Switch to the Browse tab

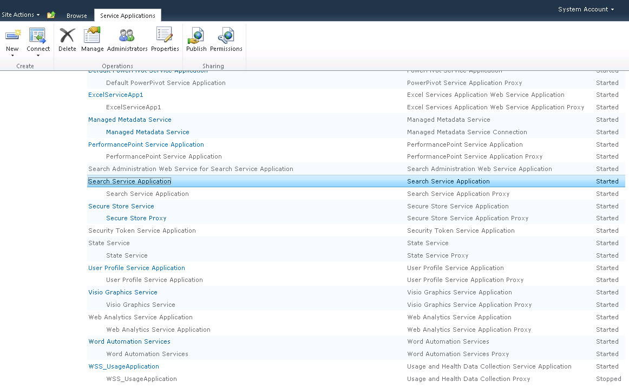[x=77, y=16]
